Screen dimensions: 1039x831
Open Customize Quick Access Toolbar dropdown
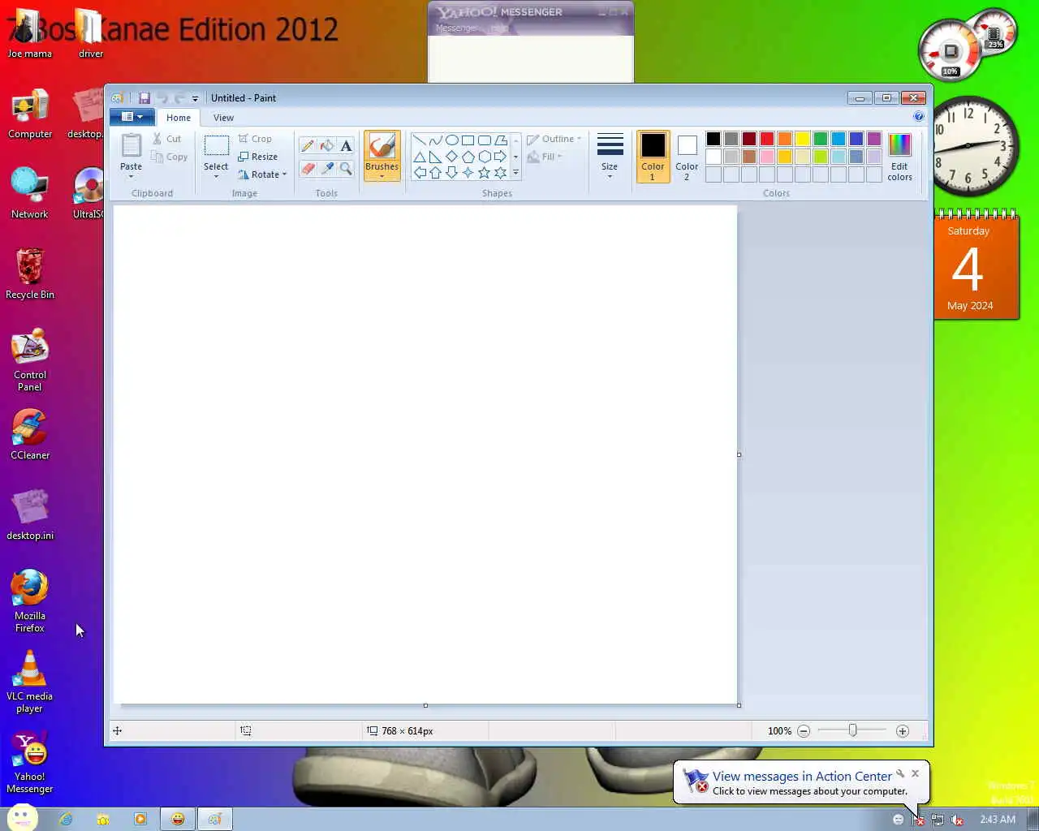click(195, 99)
